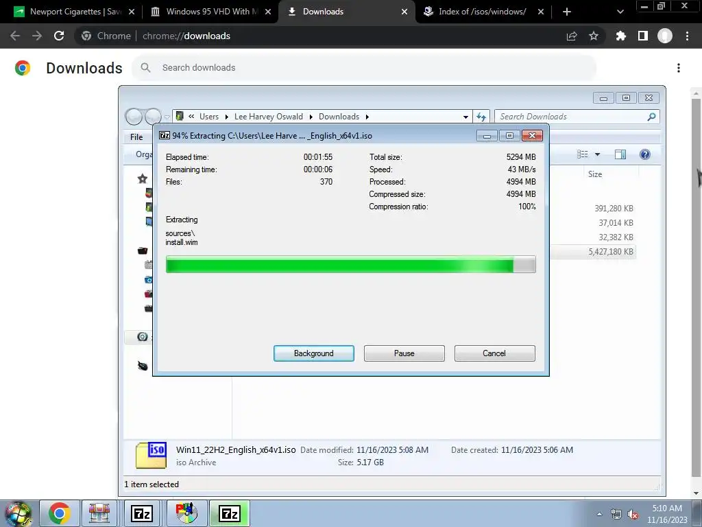The image size is (702, 527).
Task: Open the first 7-Zip taskbar button
Action: (x=142, y=513)
